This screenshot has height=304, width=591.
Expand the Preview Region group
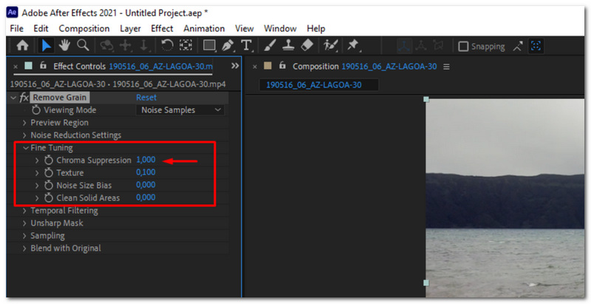[x=24, y=123]
